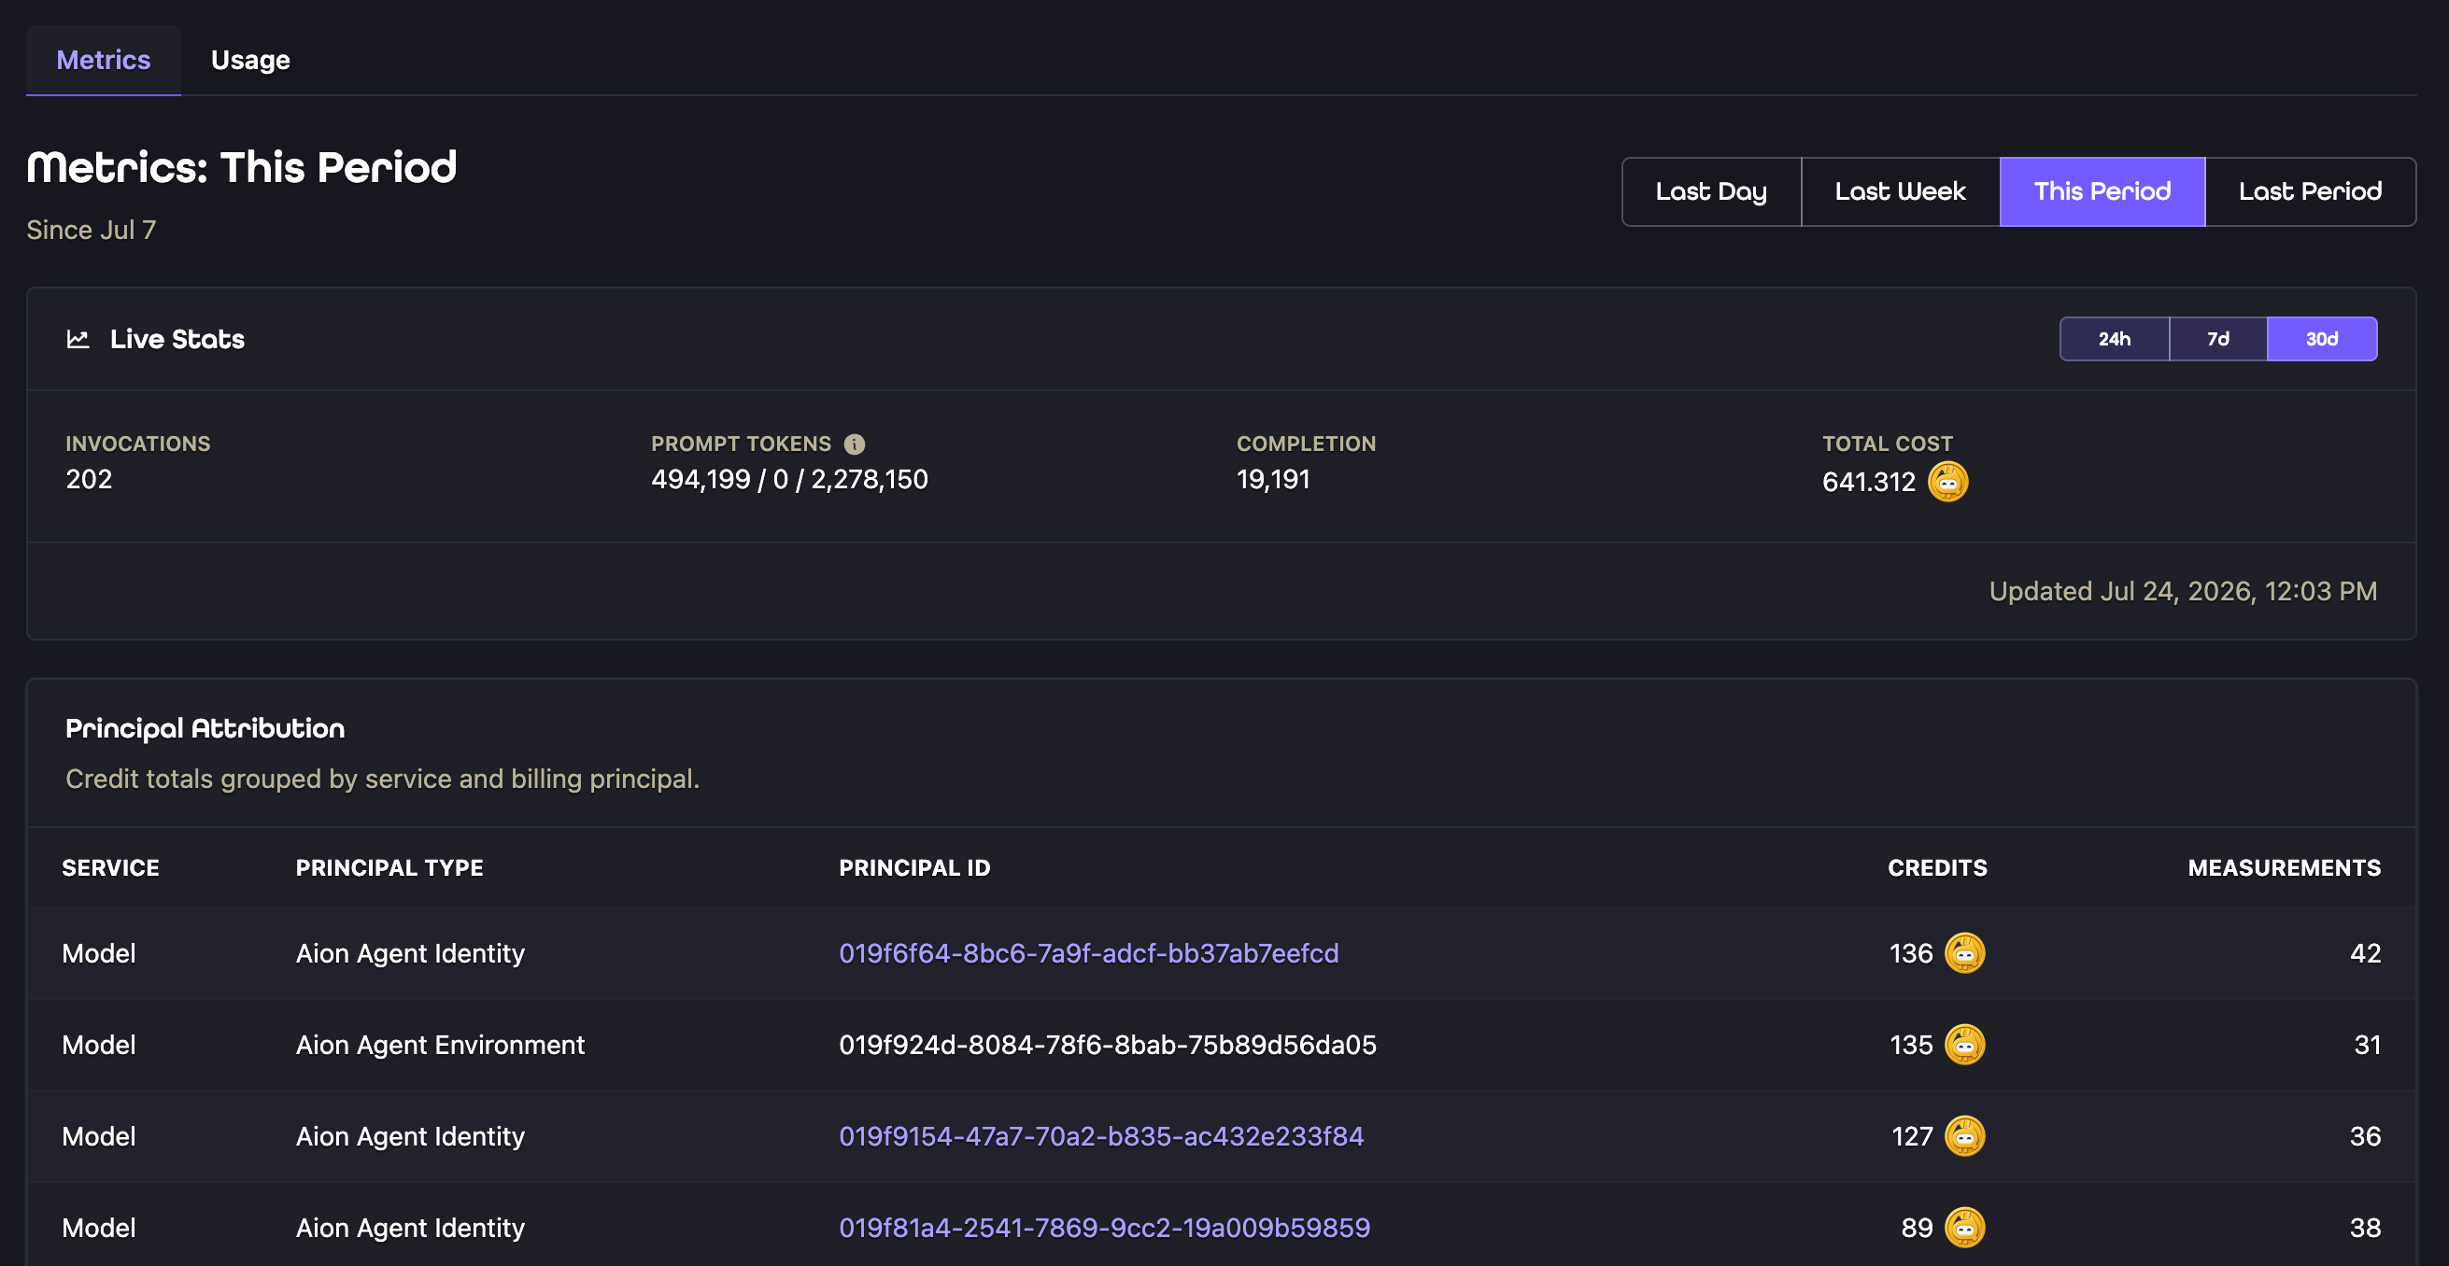Screen dimensions: 2449x1266
Task: Click prompt tokens value 494,199 / 0 / 2,278,150
Action: (x=789, y=479)
